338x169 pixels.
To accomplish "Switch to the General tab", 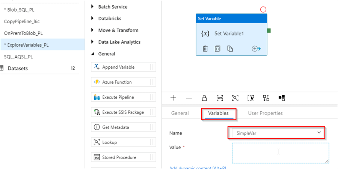I will click(180, 113).
